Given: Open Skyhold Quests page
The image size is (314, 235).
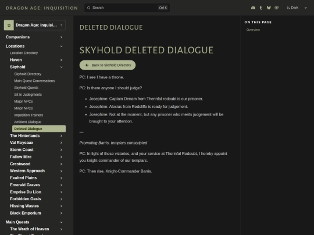Looking at the screenshot, I should [x=26, y=88].
